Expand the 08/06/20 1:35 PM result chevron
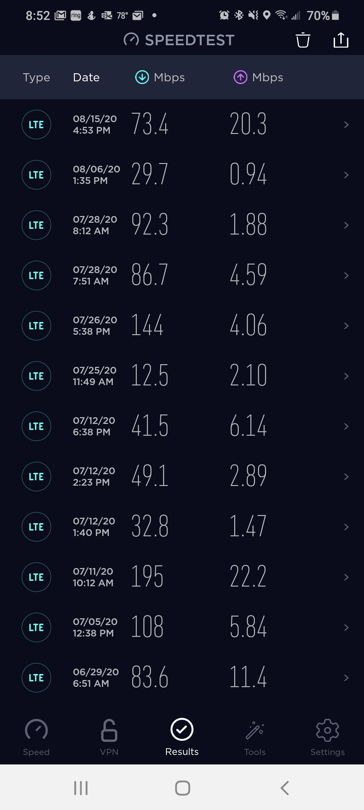The image size is (364, 810). [x=346, y=175]
